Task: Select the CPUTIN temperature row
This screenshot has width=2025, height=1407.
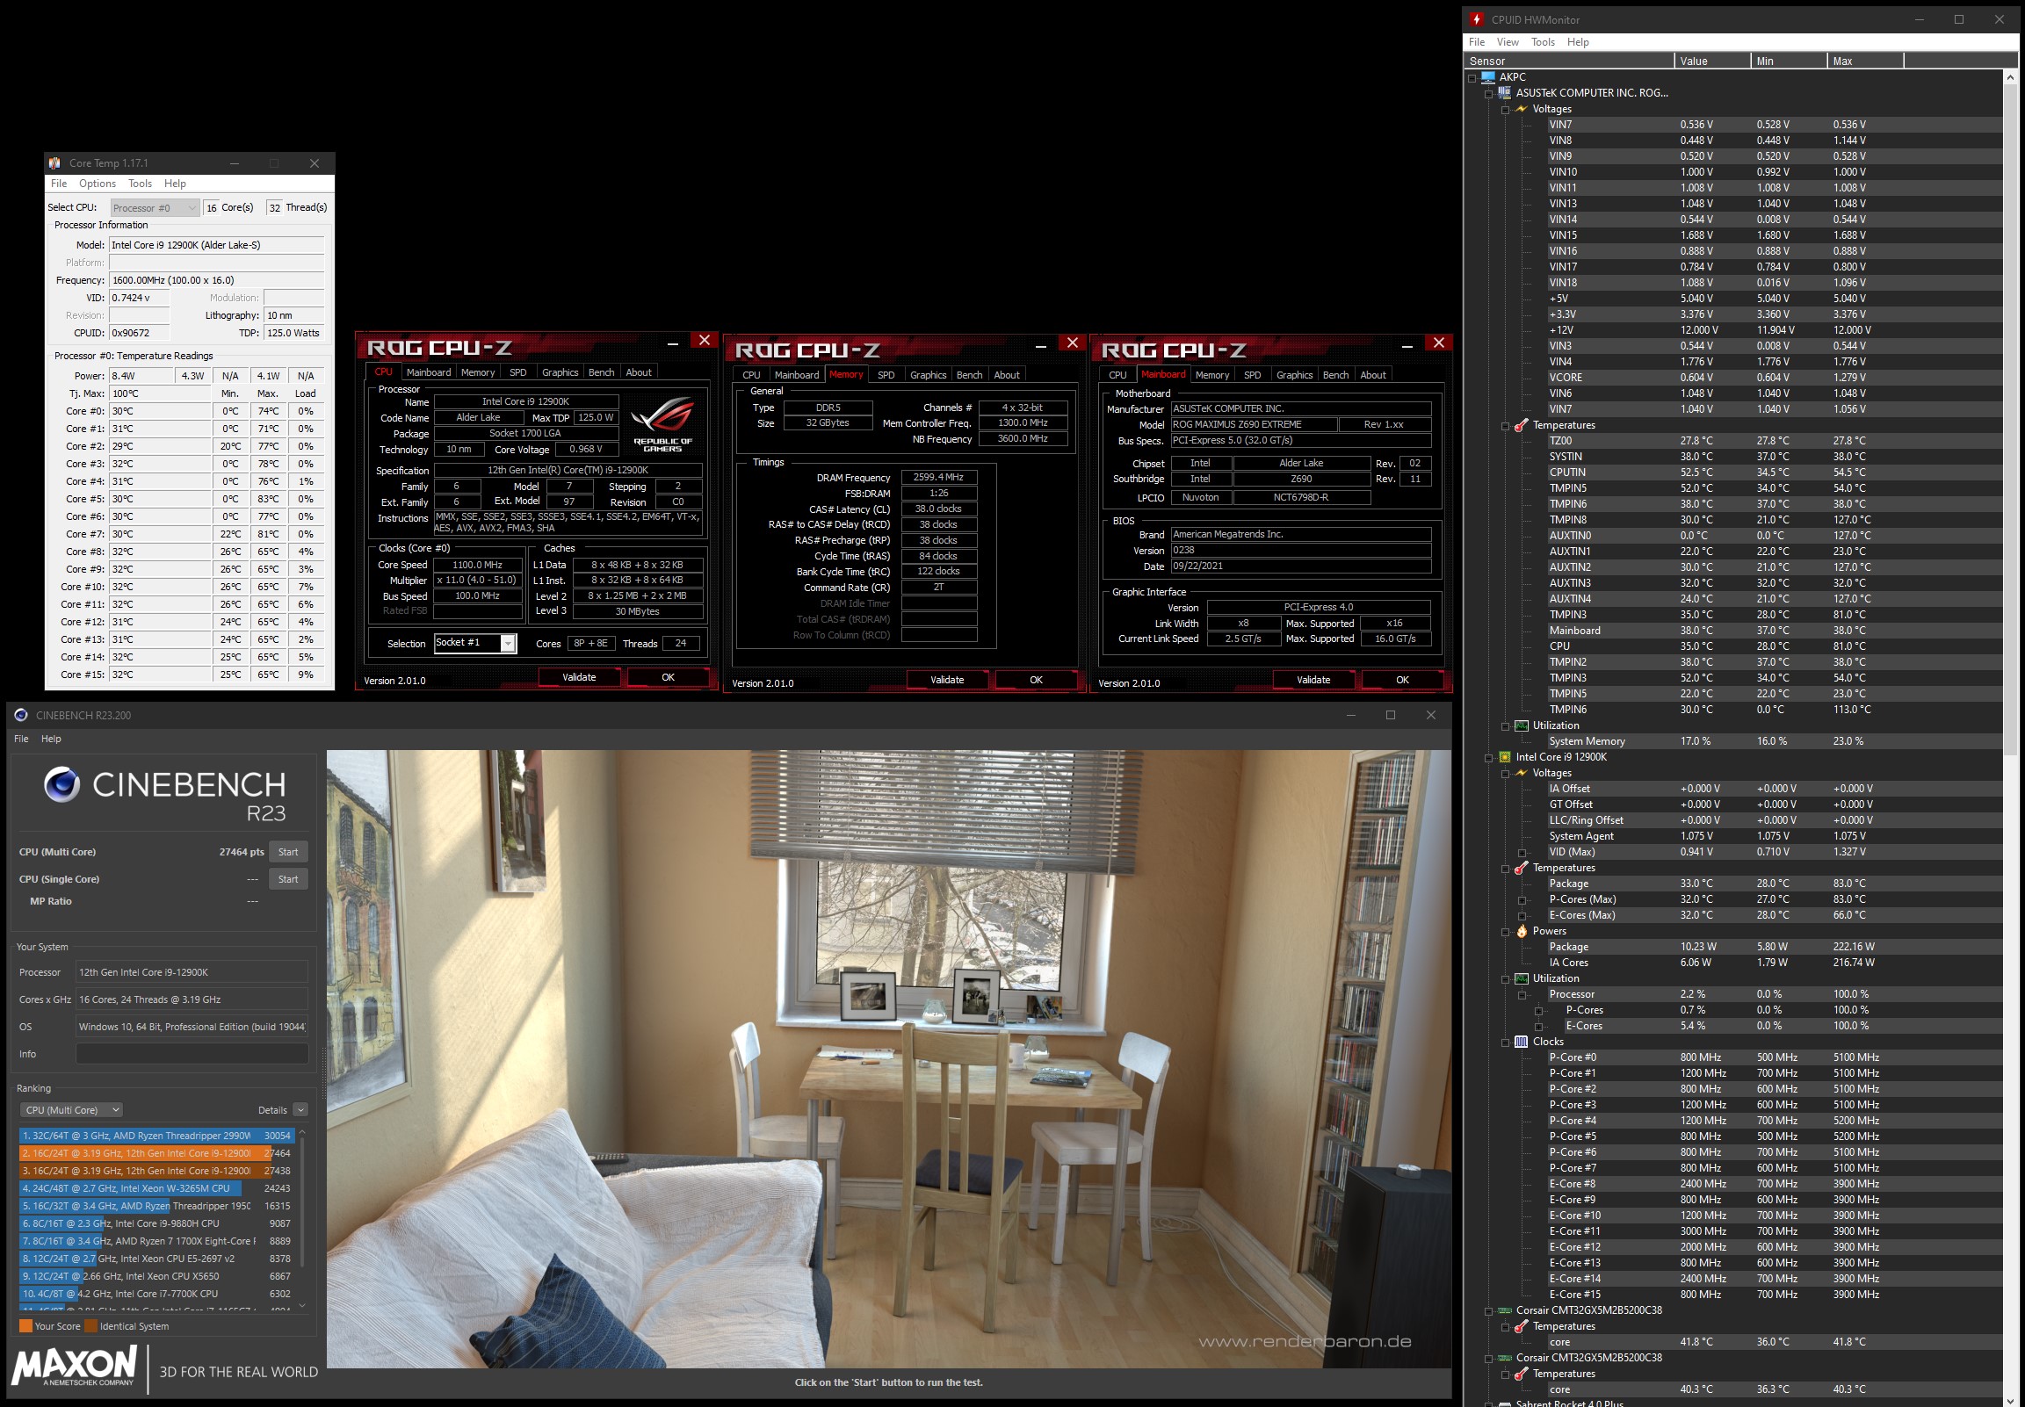Action: point(1774,473)
